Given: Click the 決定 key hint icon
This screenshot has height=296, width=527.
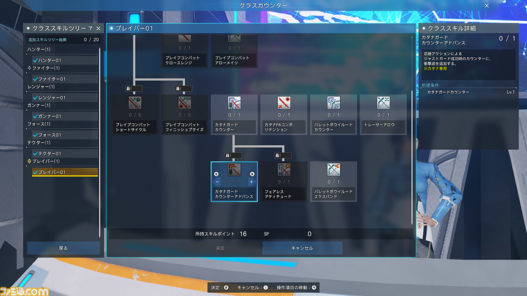Looking at the screenshot, I should (226, 287).
